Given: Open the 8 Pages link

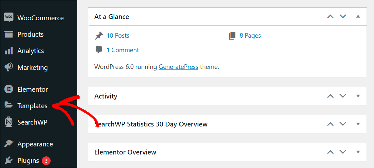Looking at the screenshot, I should click(x=250, y=35).
